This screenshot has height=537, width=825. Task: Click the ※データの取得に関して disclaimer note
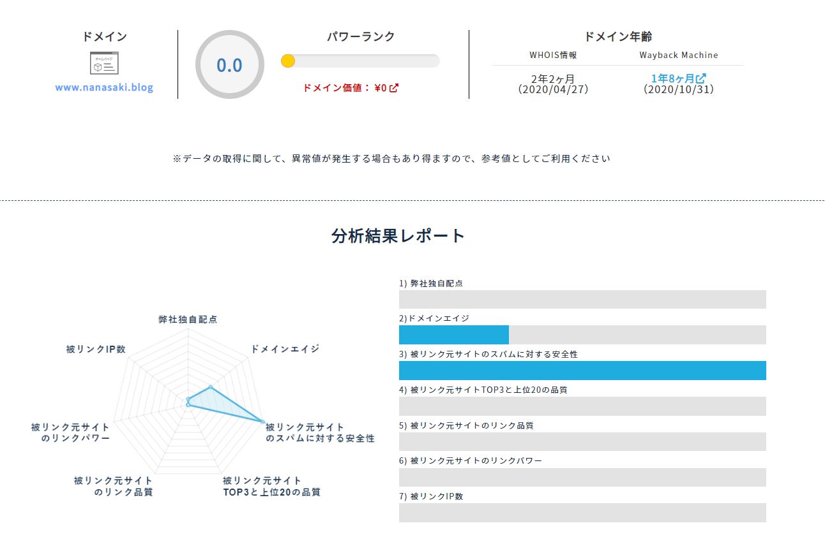click(x=391, y=159)
